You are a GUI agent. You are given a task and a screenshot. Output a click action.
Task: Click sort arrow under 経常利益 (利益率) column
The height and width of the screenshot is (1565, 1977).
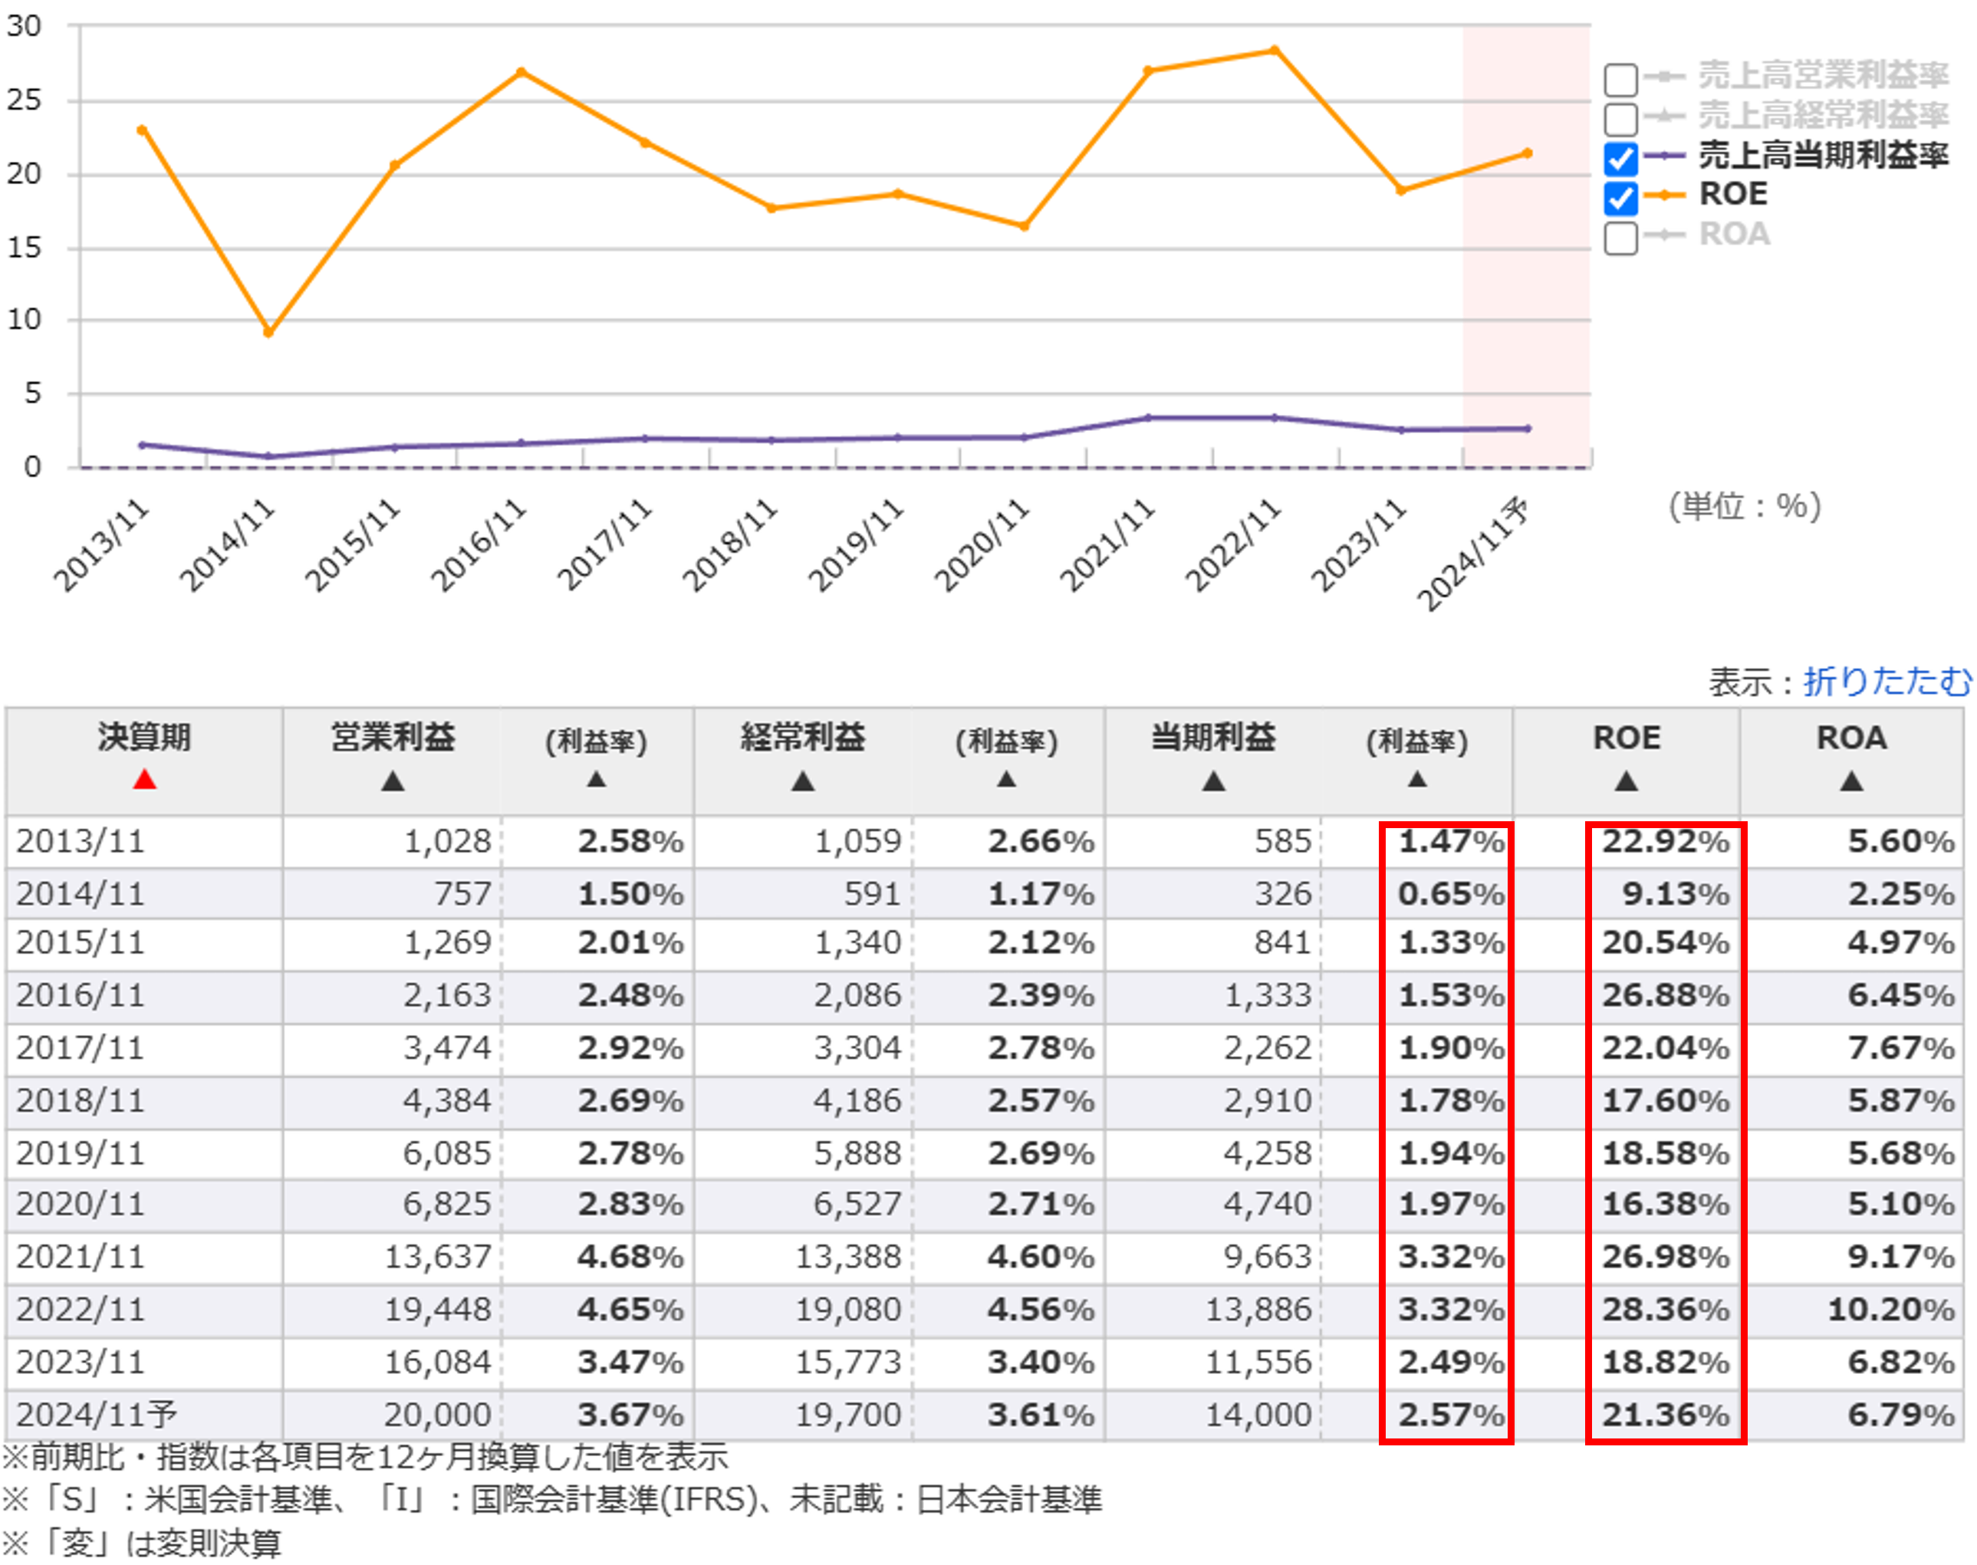point(1006,780)
